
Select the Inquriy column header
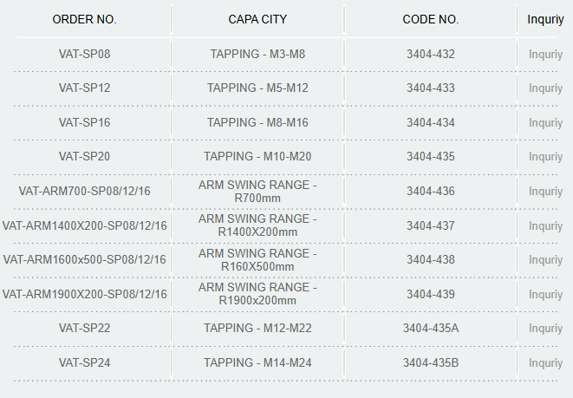point(545,20)
